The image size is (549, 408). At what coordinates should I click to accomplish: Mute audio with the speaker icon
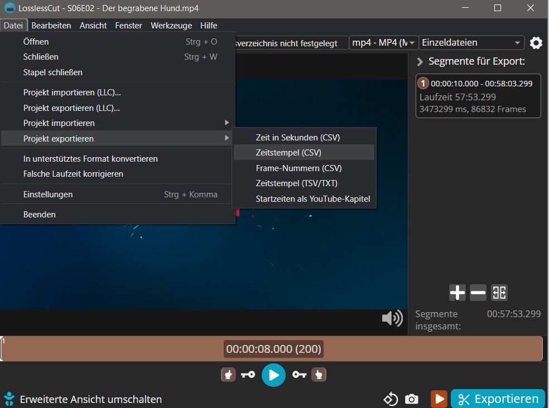click(x=392, y=318)
